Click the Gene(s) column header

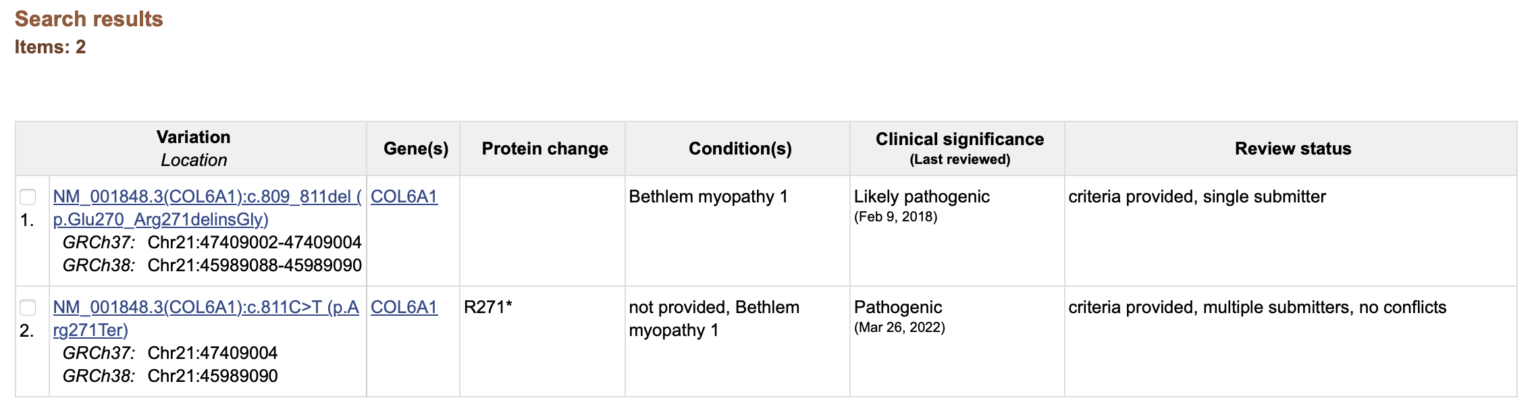[416, 148]
